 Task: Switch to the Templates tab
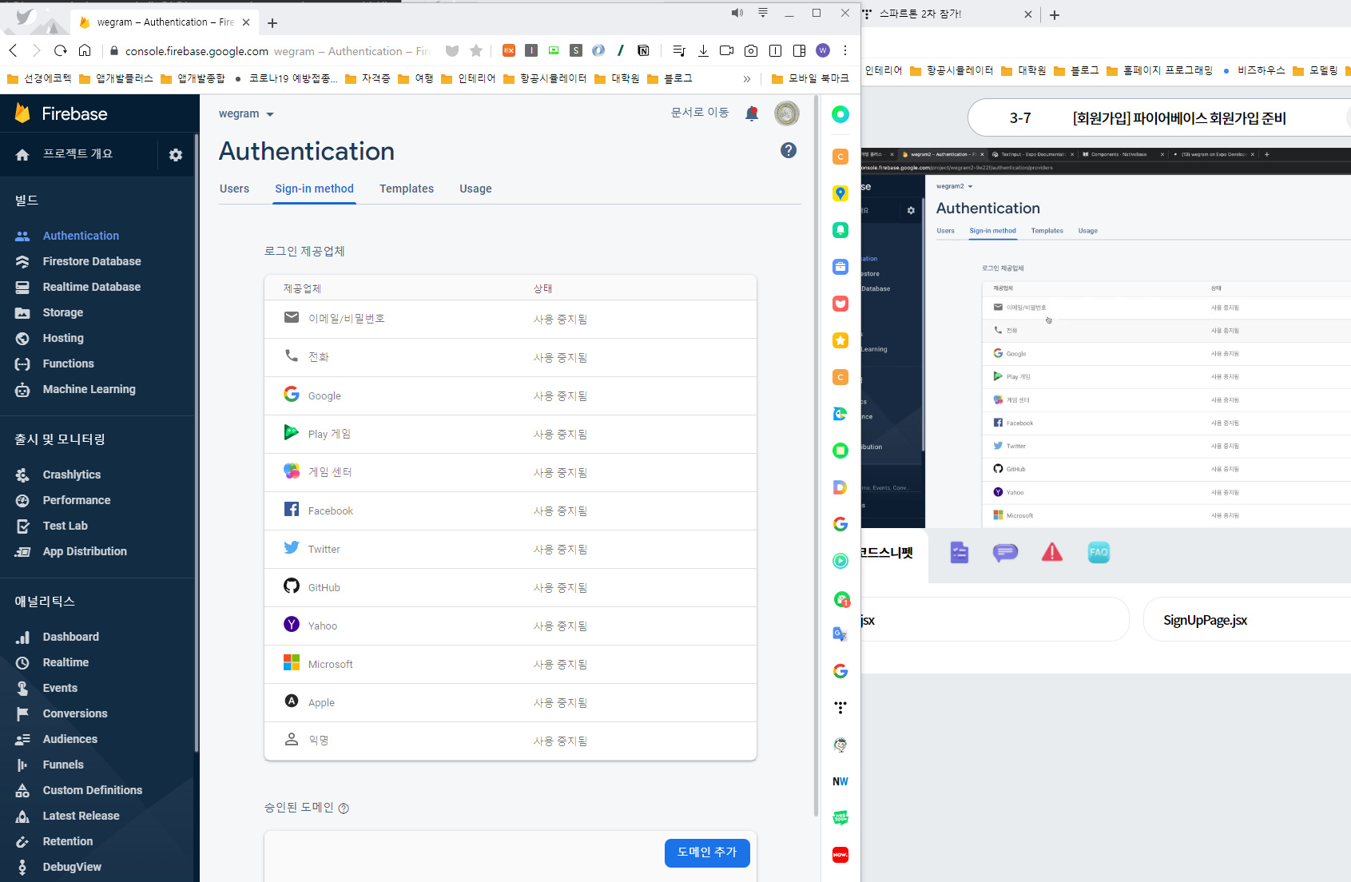tap(407, 189)
